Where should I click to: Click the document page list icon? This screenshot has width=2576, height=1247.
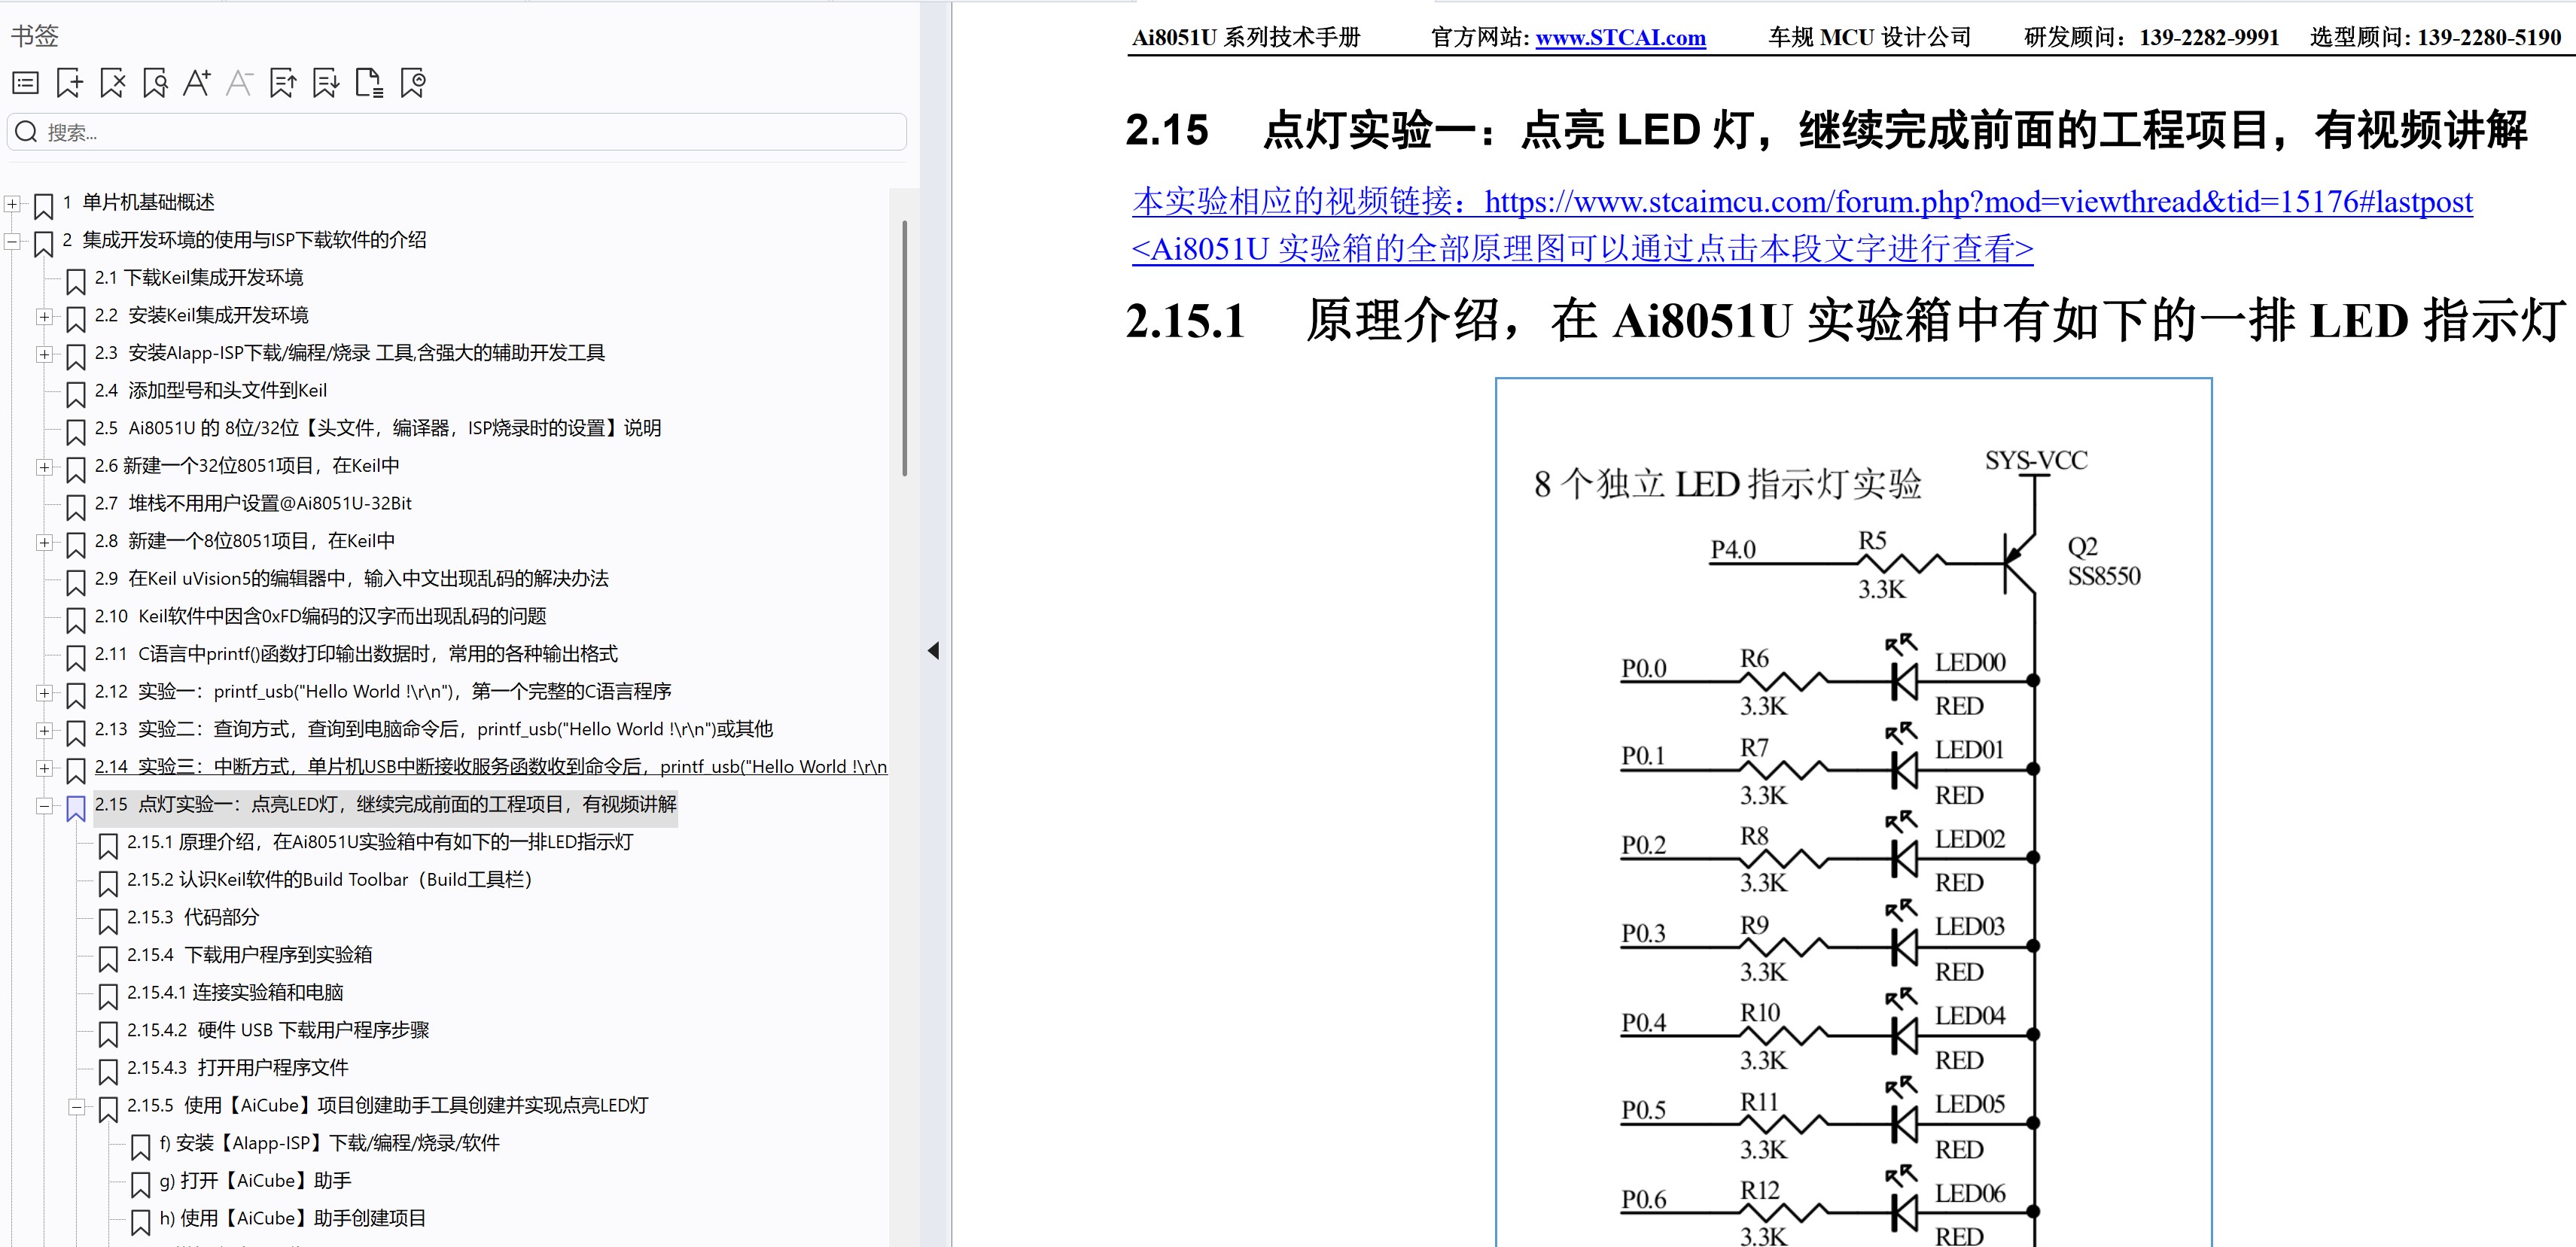pos(369,83)
